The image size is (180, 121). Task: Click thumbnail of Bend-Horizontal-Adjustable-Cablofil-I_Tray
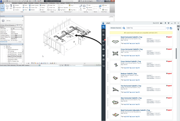tap(116, 115)
